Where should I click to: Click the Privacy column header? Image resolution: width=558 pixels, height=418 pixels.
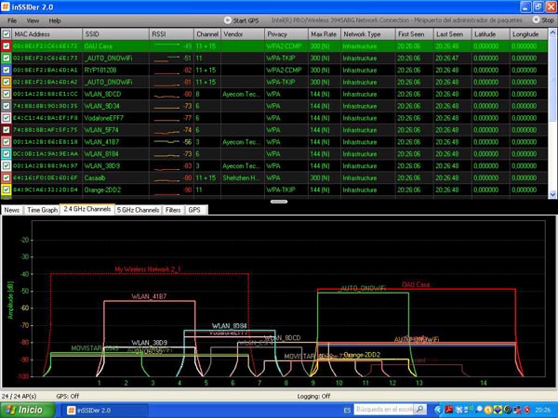(x=286, y=34)
